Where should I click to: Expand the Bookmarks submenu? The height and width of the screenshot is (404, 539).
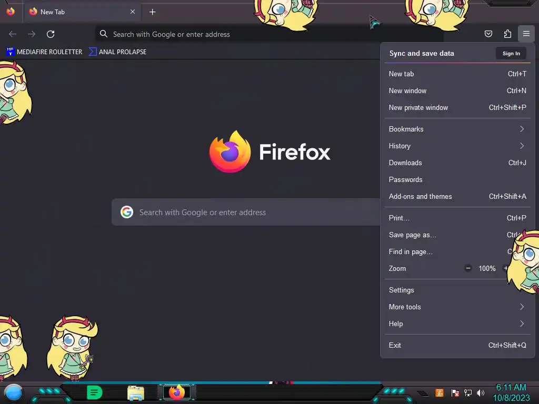pos(457,129)
